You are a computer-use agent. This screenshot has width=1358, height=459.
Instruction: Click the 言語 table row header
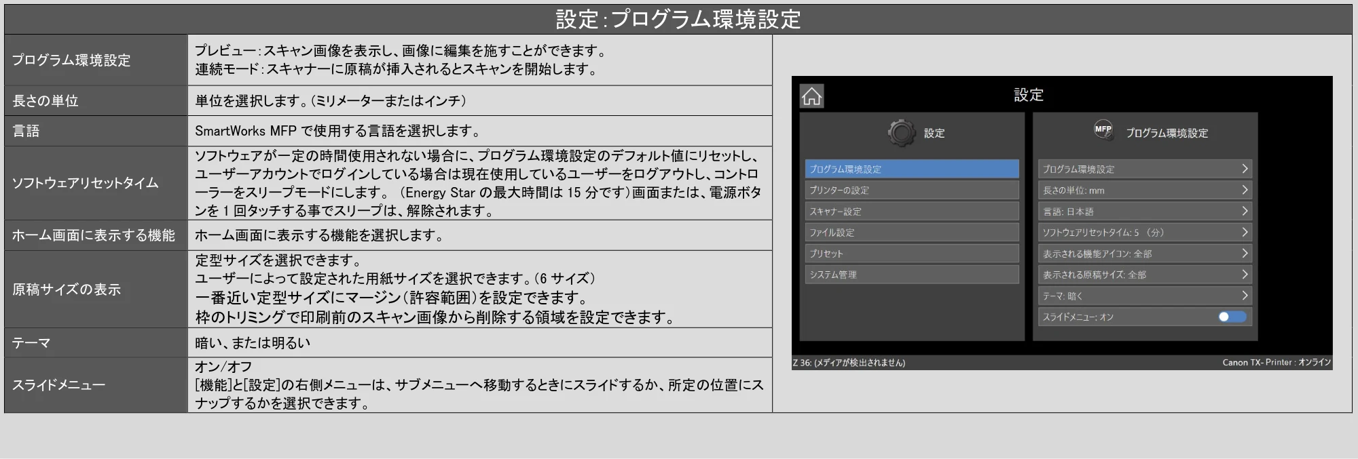[x=26, y=131]
